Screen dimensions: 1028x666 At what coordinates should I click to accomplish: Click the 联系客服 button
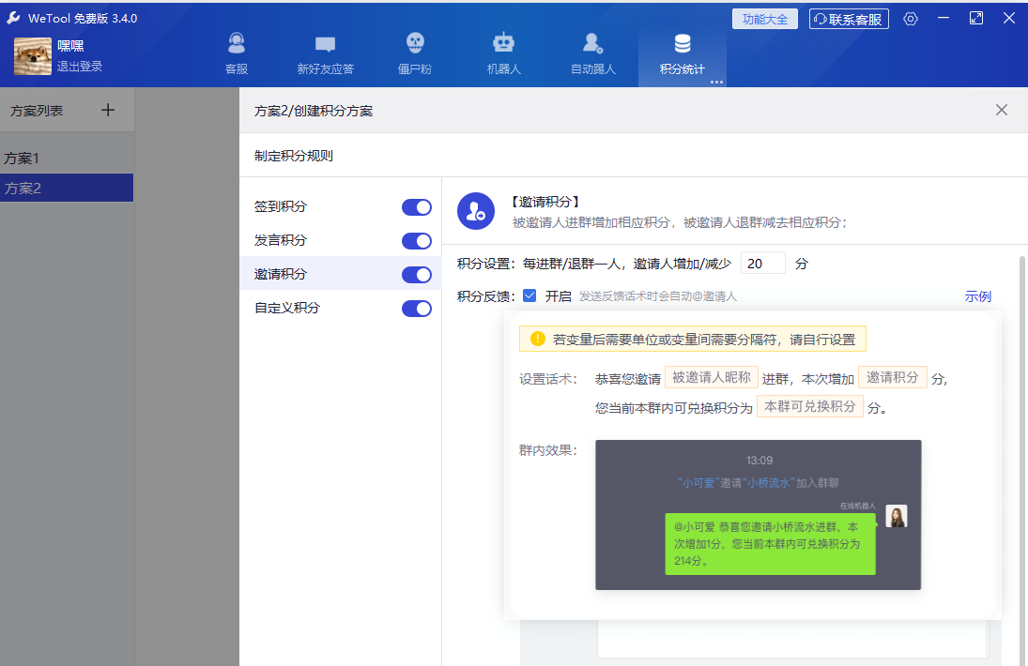[849, 19]
